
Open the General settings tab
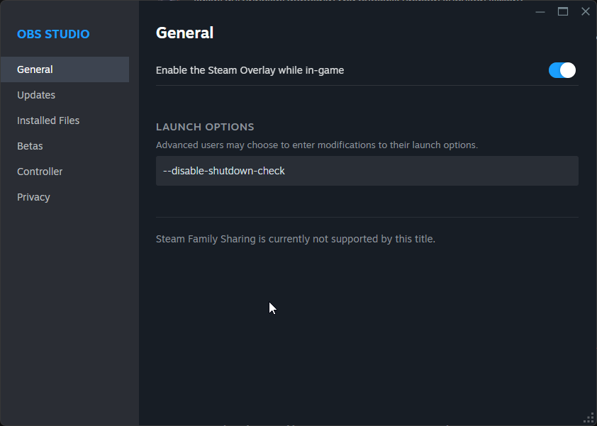point(35,69)
